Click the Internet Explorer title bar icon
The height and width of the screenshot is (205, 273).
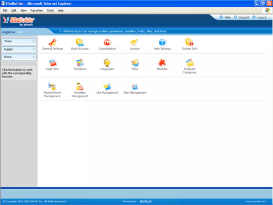pyautogui.click(x=3, y=3)
